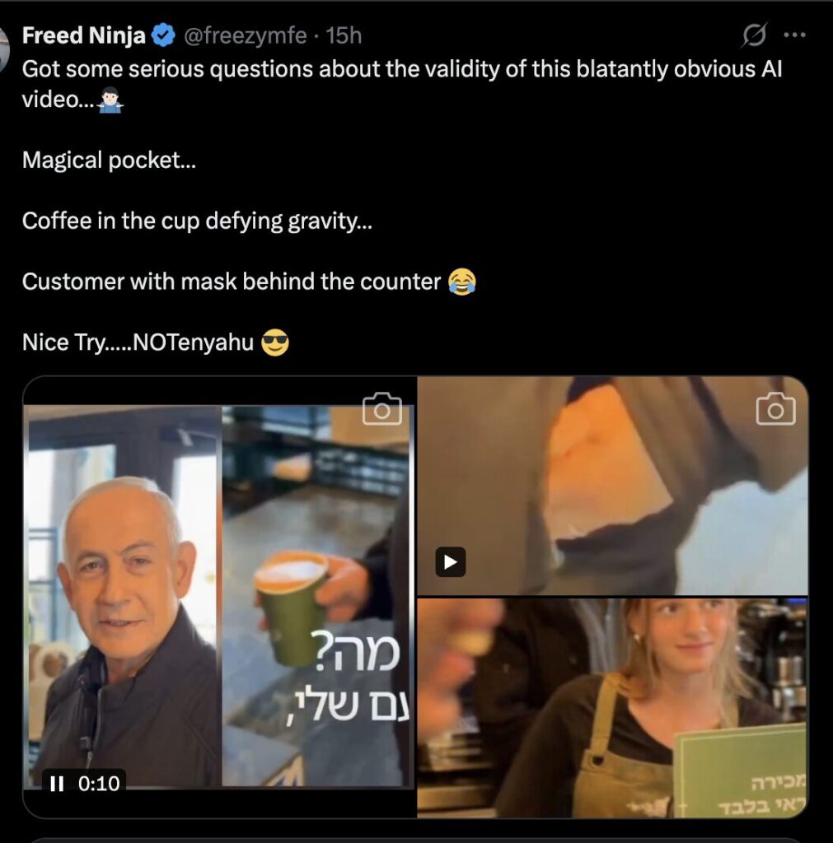The height and width of the screenshot is (843, 833).
Task: Open the @freezymfe handle link
Action: 246,35
